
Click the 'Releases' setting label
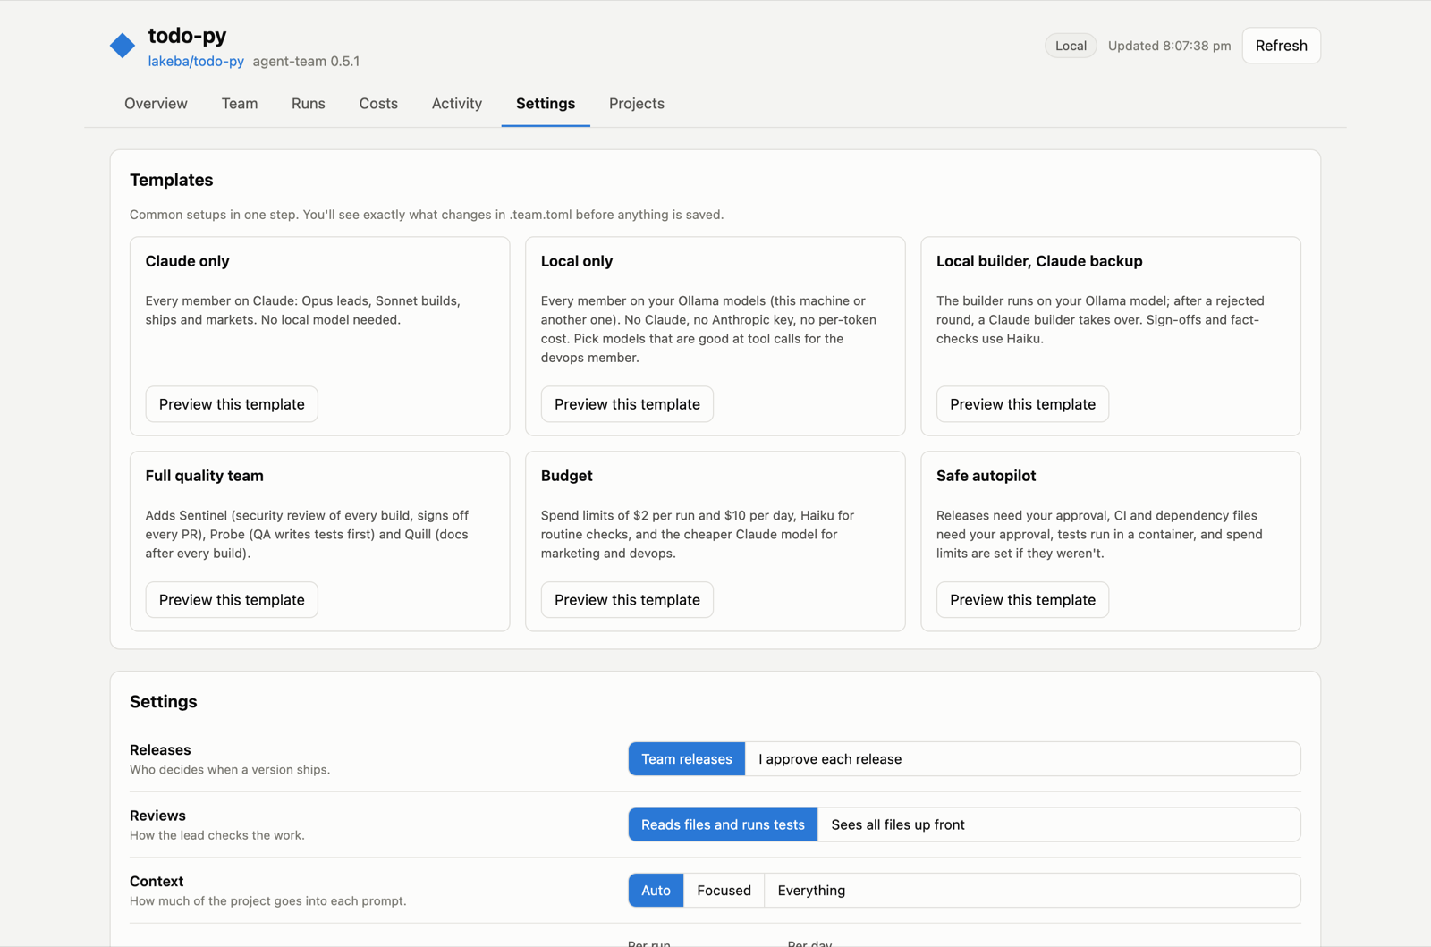[x=160, y=749]
